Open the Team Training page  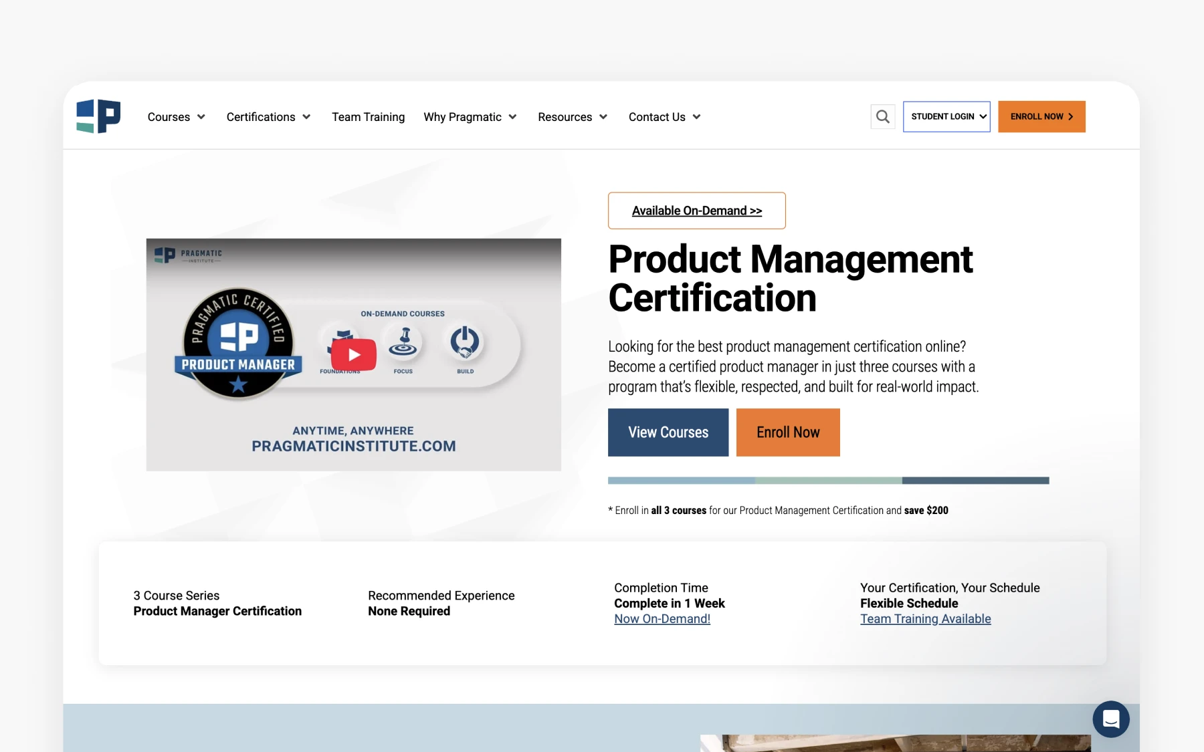pos(368,117)
